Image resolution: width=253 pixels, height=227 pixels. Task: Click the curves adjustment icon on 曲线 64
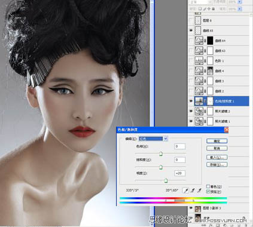199,41
